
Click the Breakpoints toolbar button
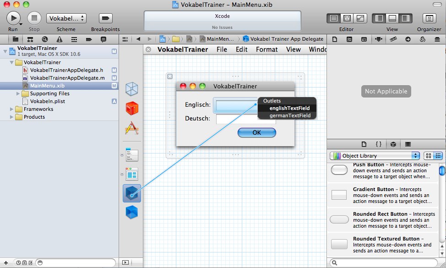(105, 18)
